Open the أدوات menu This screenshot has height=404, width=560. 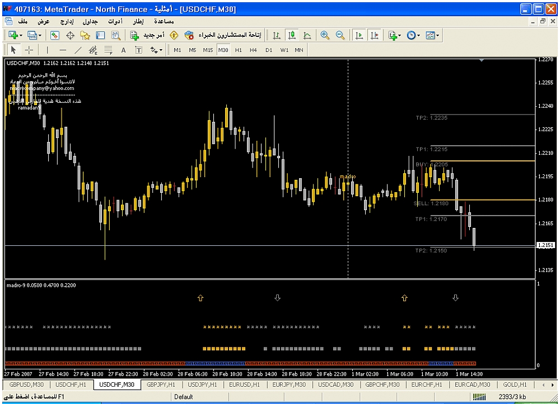click(x=115, y=22)
